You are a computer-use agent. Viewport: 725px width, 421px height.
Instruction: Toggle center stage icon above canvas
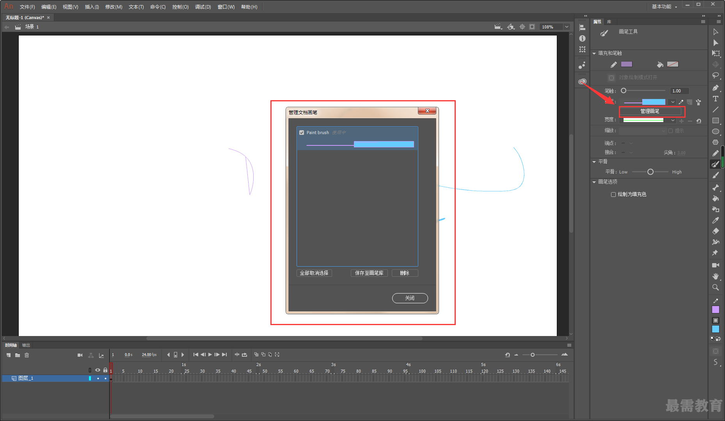[x=522, y=27]
